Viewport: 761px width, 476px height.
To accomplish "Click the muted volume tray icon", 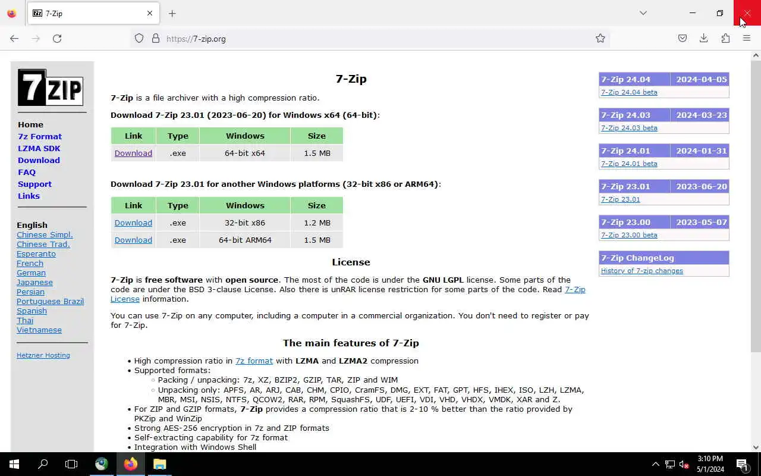I will coord(684,464).
